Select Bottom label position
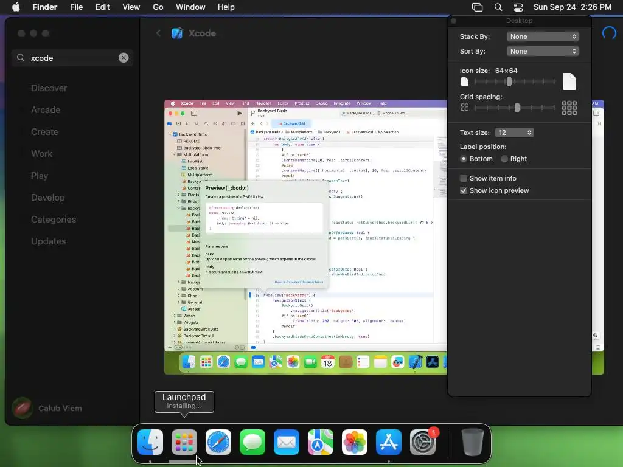Viewport: 623px width, 467px height. 463,159
